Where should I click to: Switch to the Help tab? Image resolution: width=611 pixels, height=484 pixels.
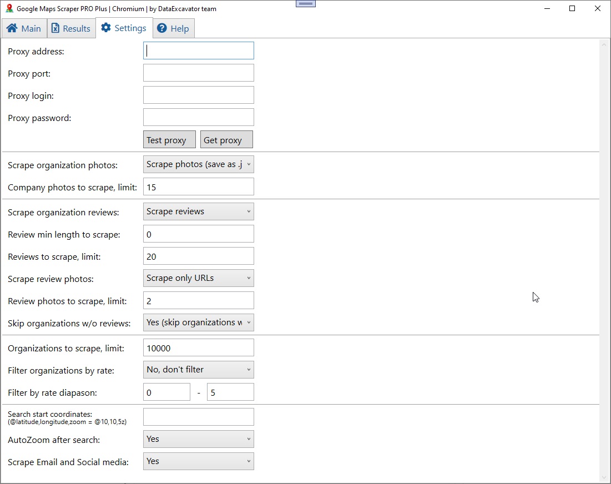(174, 28)
